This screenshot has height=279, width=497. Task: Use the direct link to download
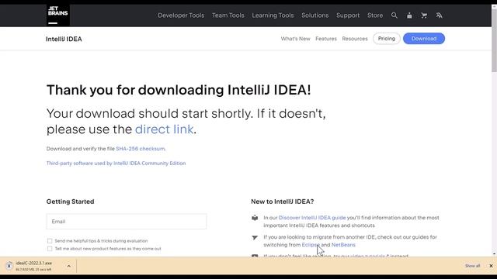coord(164,129)
